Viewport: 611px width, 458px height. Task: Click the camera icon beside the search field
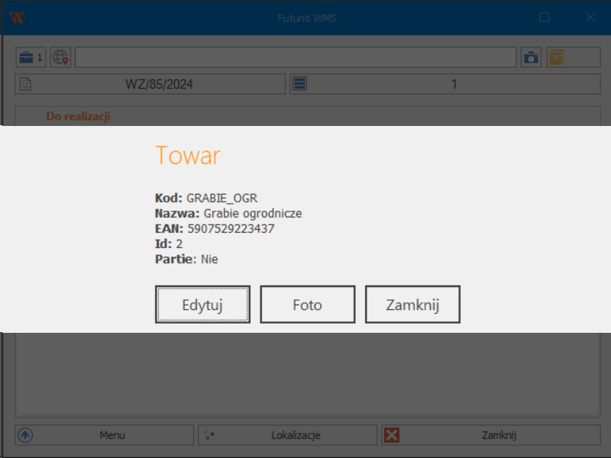pos(531,57)
